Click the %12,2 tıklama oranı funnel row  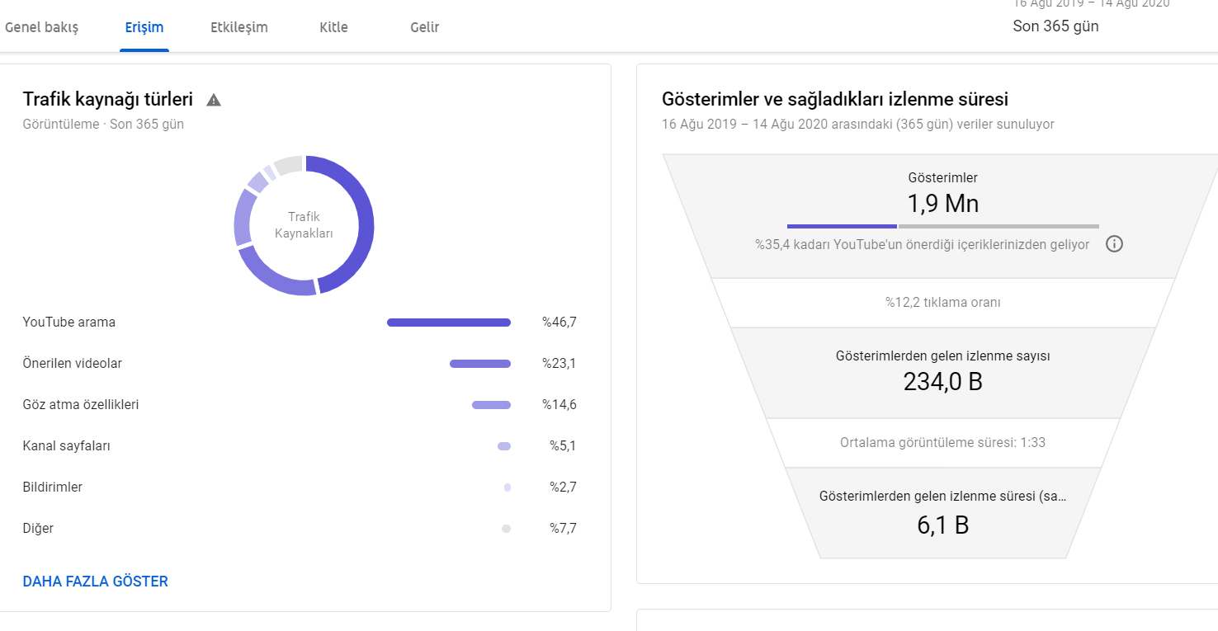coord(942,303)
